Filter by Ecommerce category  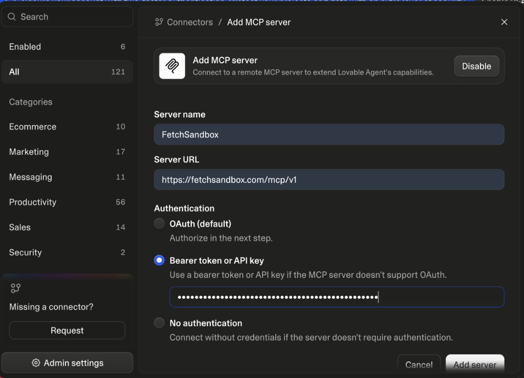(67, 127)
